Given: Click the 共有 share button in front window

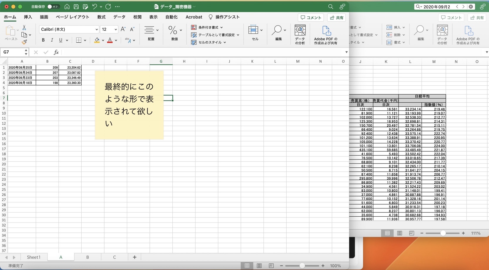Looking at the screenshot, I should pyautogui.click(x=337, y=18).
